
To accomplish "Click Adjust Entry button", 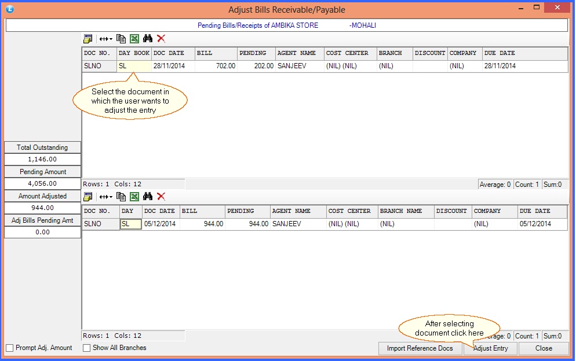I will (x=490, y=348).
